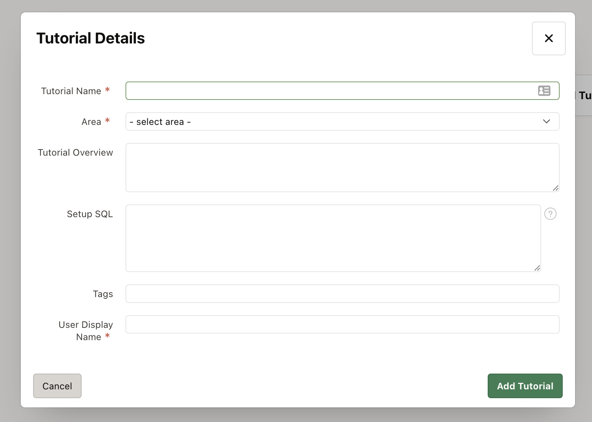Image resolution: width=592 pixels, height=422 pixels.
Task: Click the Tags label
Action: click(103, 294)
